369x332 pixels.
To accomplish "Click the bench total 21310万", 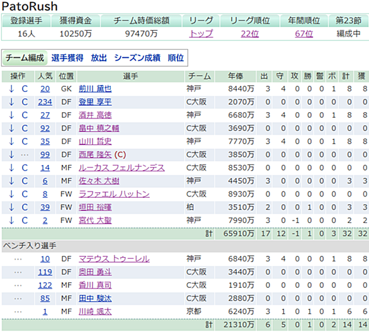I will 239,325.
